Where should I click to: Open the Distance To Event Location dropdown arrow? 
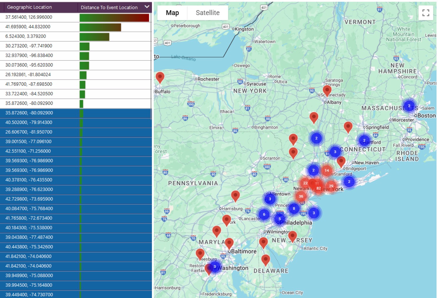(147, 7)
